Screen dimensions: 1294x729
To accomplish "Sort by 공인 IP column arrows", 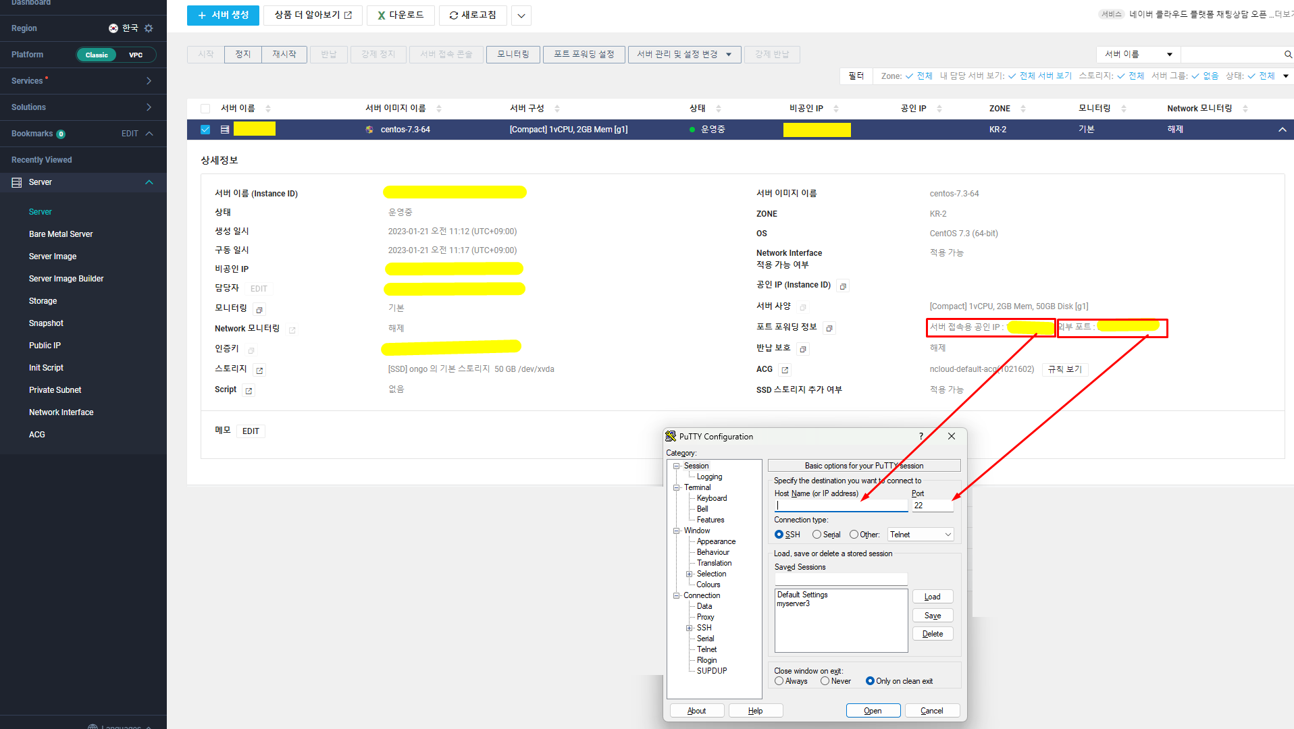I will coord(939,109).
